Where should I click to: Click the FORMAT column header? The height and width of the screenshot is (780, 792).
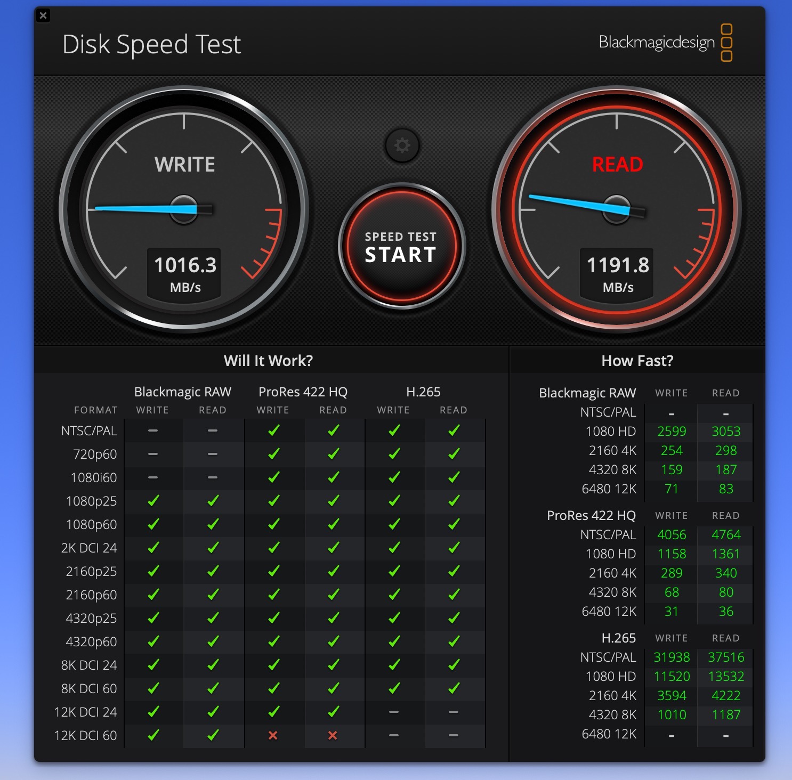point(96,410)
